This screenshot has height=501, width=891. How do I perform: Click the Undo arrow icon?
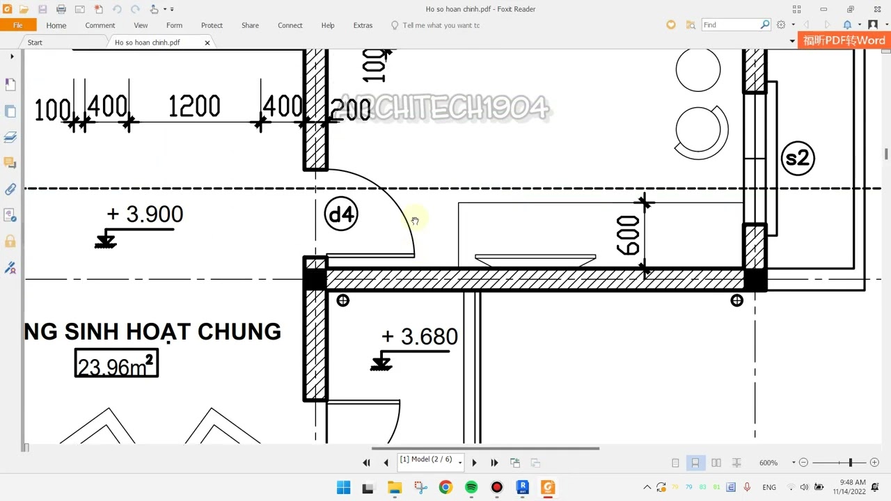click(x=117, y=9)
